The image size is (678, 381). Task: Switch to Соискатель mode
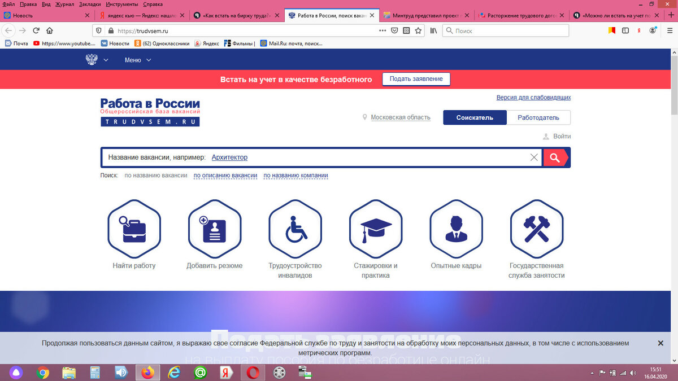pyautogui.click(x=475, y=117)
